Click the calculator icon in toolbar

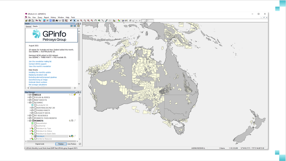[x=63, y=21]
